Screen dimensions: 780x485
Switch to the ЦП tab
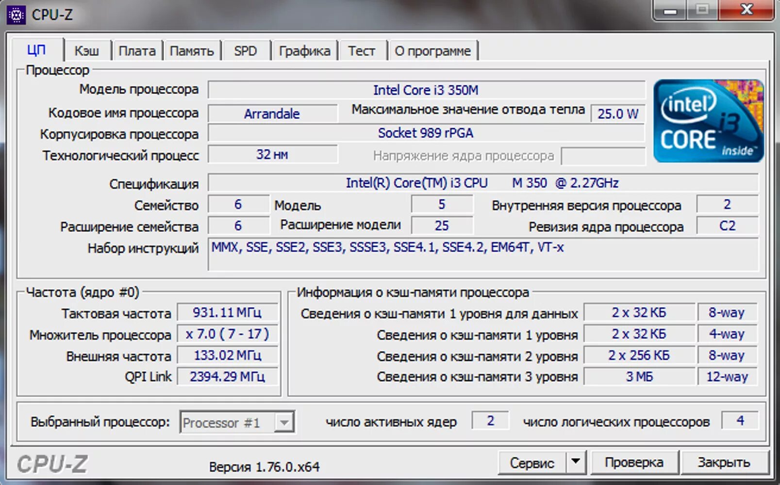click(x=37, y=50)
